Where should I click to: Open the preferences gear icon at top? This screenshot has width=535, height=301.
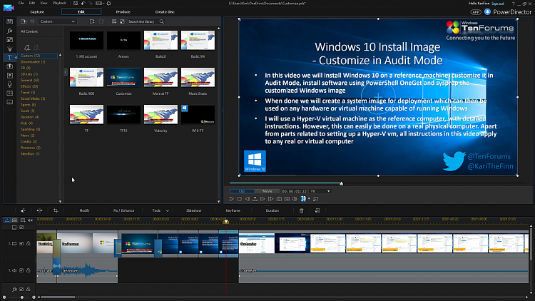click(108, 3)
